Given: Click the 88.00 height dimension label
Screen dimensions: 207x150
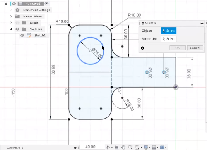Looking at the screenshot, I should [53, 70].
